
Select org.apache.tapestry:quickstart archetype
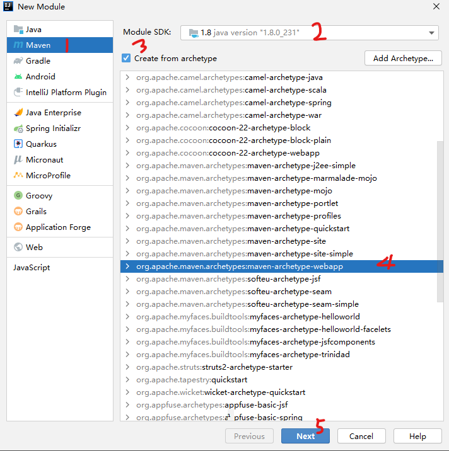[x=282, y=380]
